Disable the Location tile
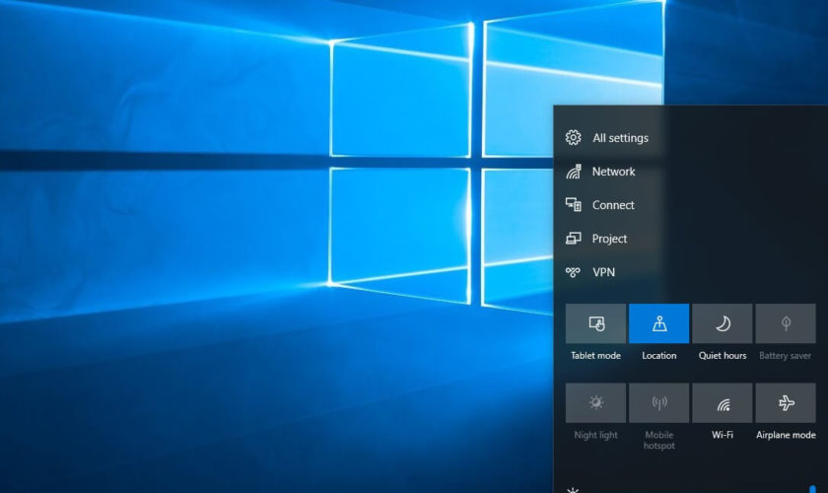828x493 pixels. pyautogui.click(x=658, y=323)
